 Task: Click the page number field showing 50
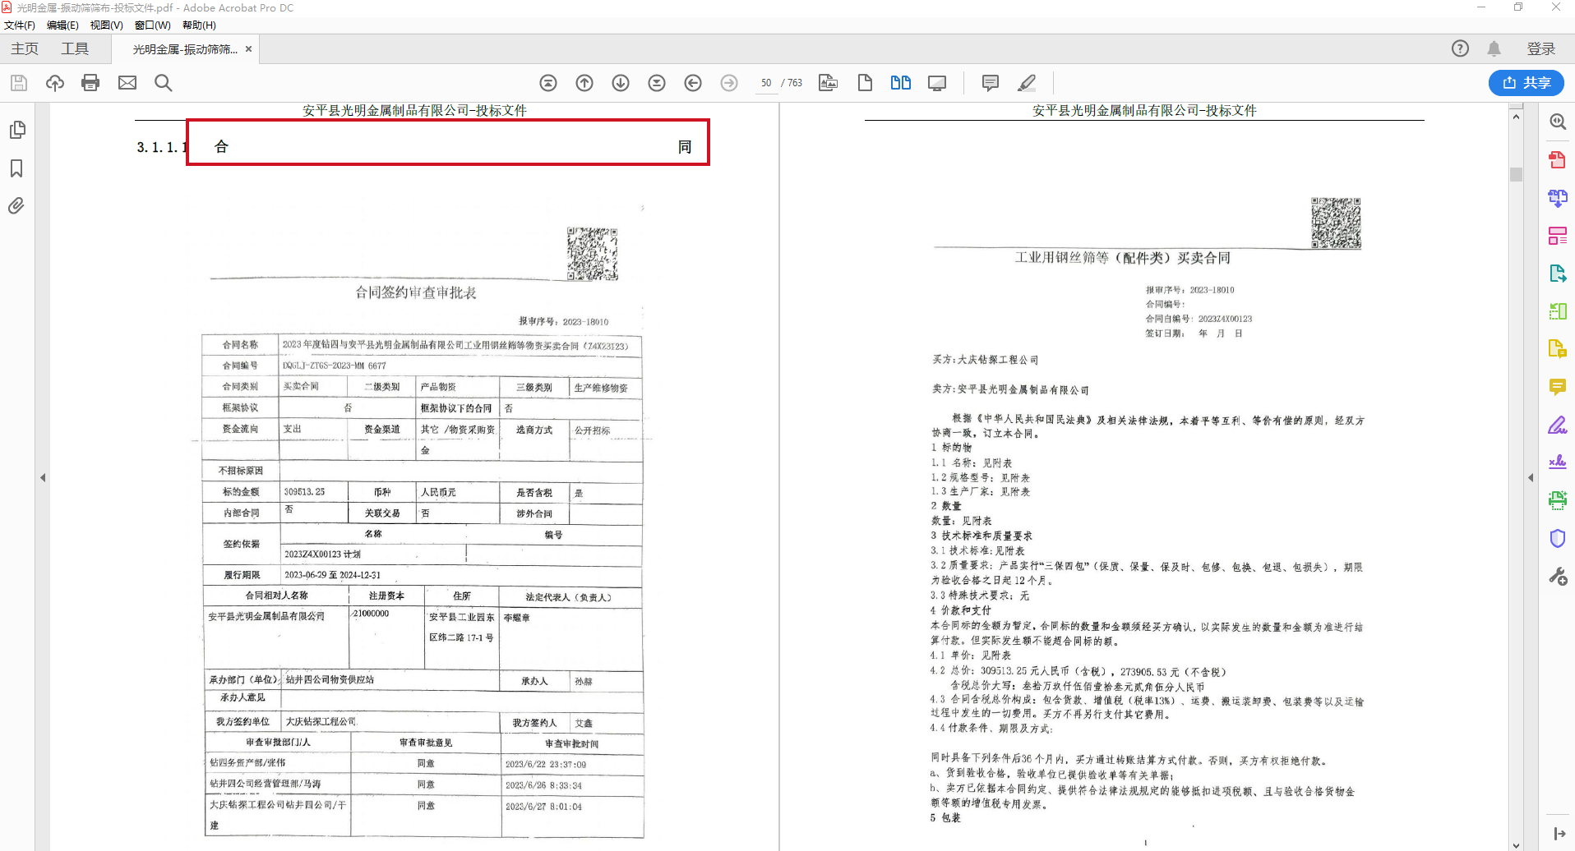click(766, 83)
